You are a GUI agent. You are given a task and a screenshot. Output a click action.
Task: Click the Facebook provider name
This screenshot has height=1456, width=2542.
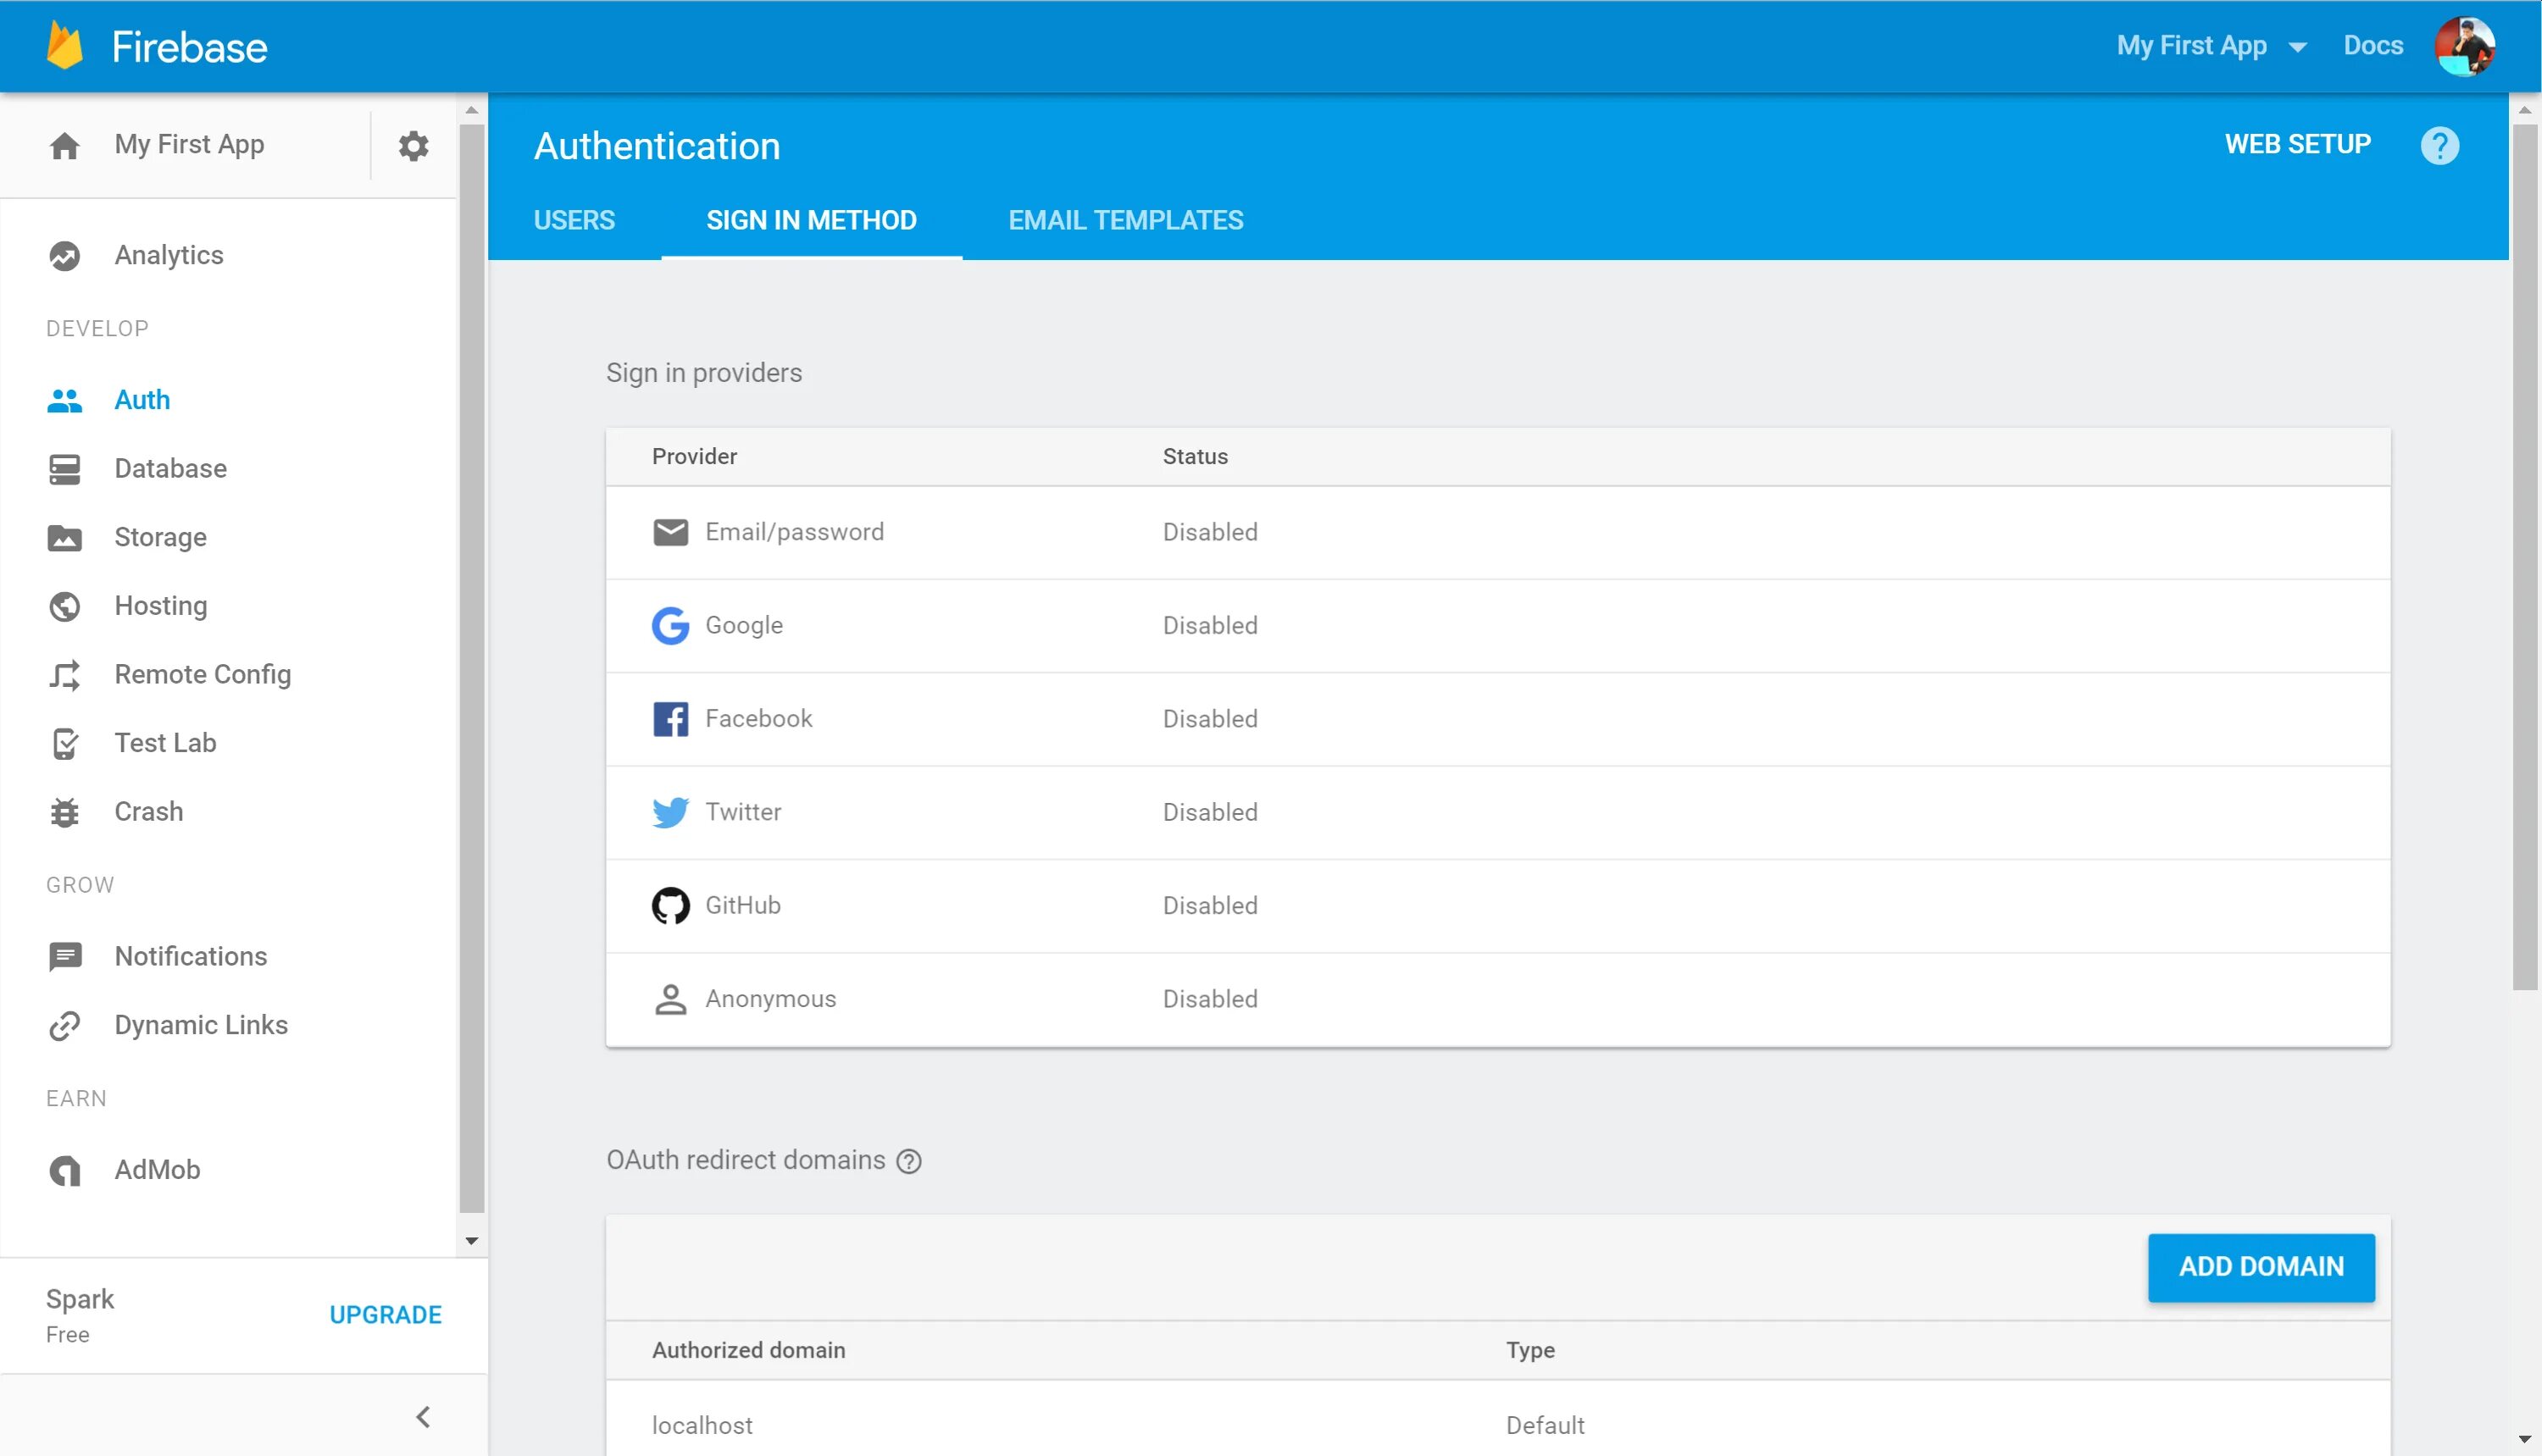click(x=758, y=719)
